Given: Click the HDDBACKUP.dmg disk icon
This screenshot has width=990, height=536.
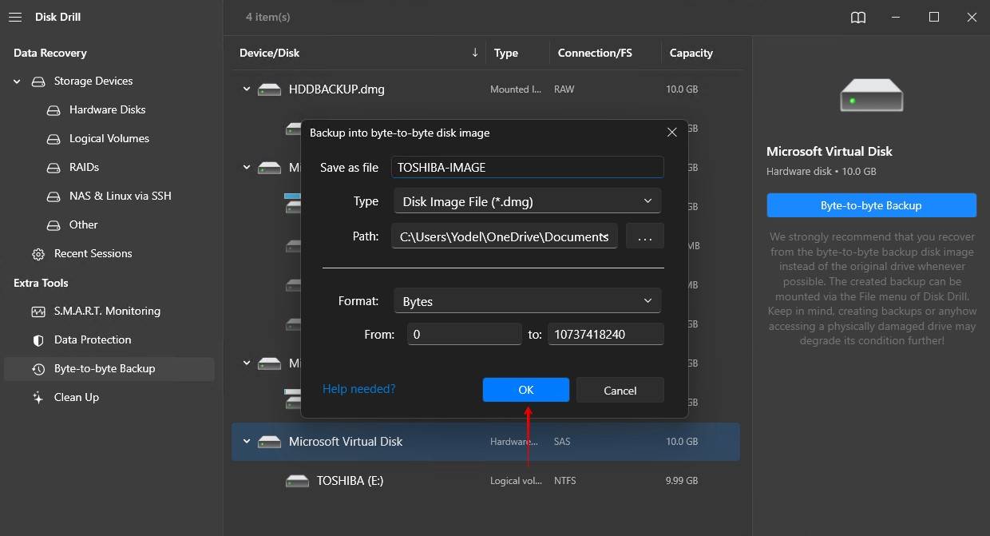Looking at the screenshot, I should [x=269, y=89].
